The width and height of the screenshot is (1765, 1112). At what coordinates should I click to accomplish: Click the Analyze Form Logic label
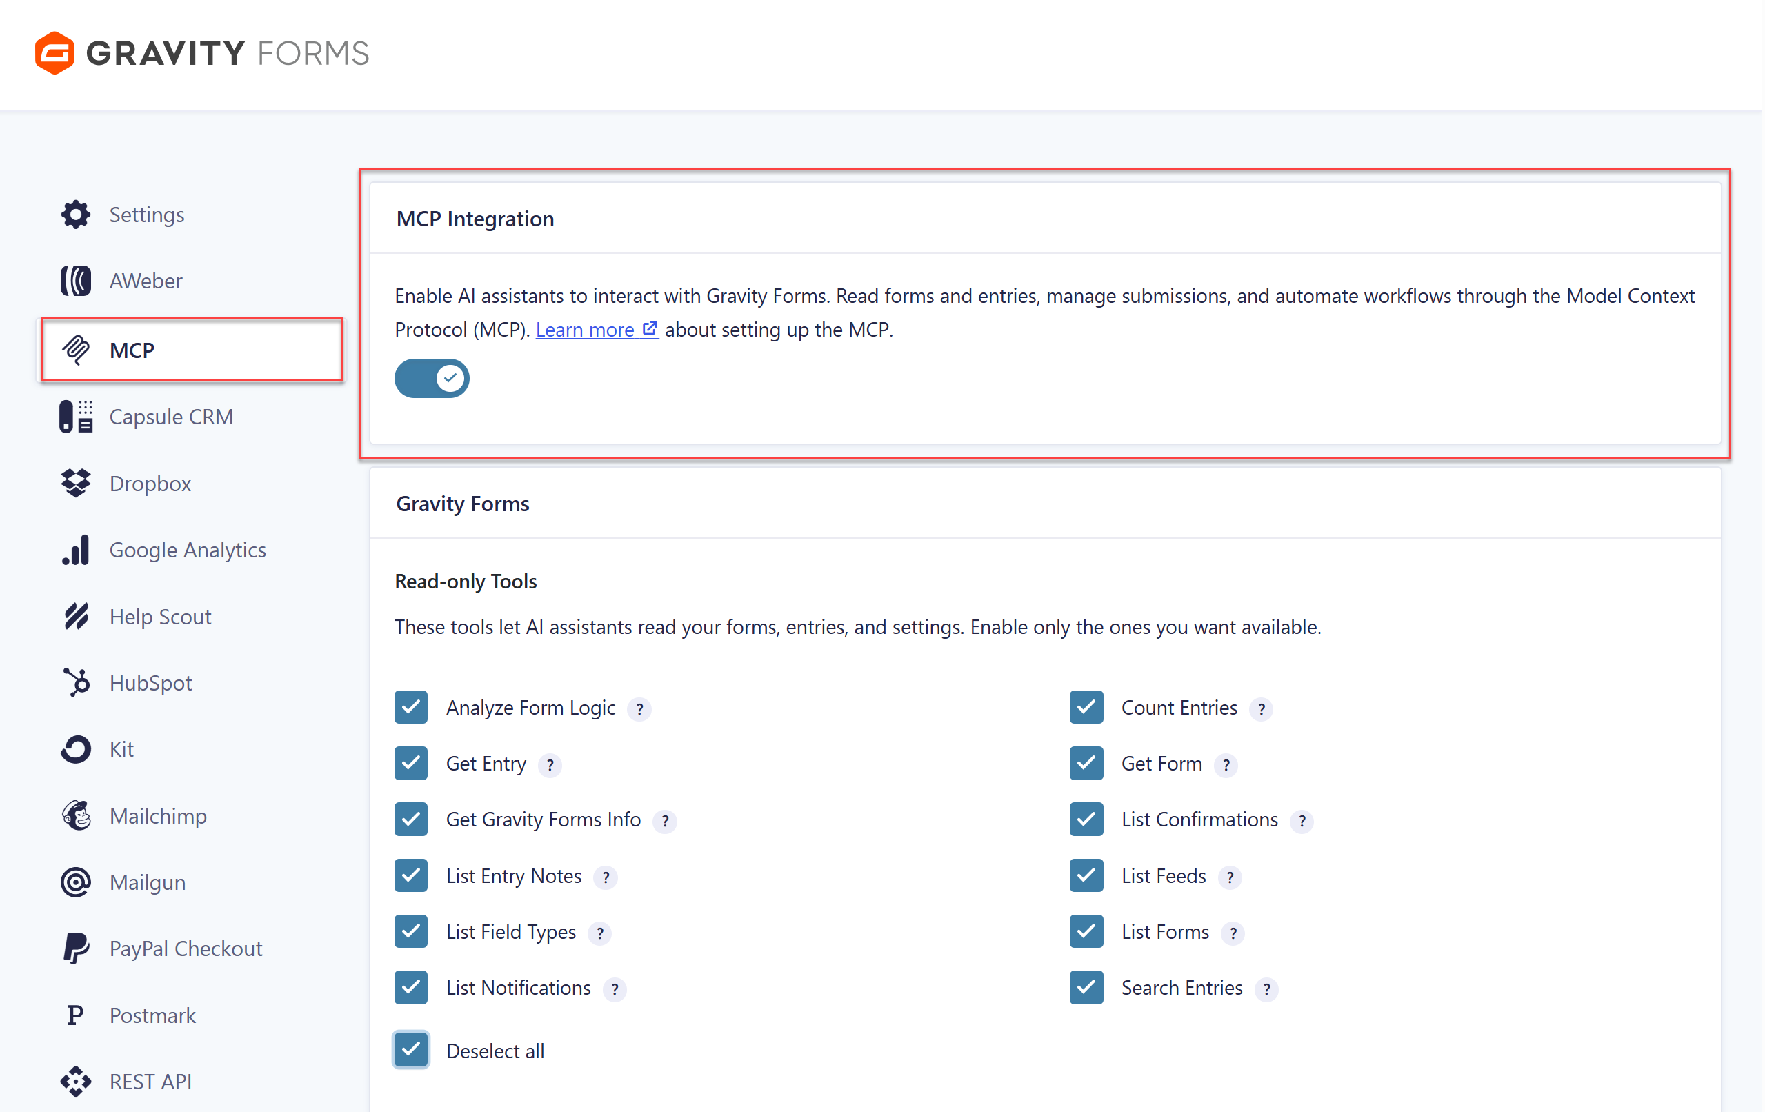(x=530, y=708)
